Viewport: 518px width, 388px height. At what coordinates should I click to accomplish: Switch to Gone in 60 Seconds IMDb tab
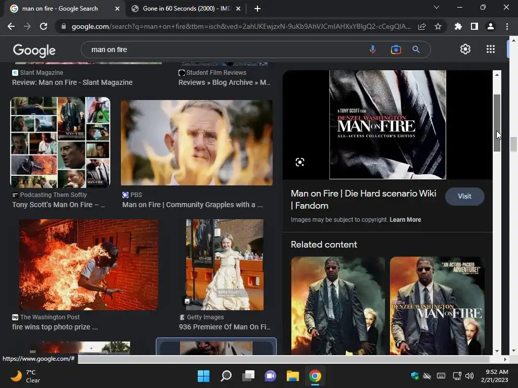(x=187, y=9)
